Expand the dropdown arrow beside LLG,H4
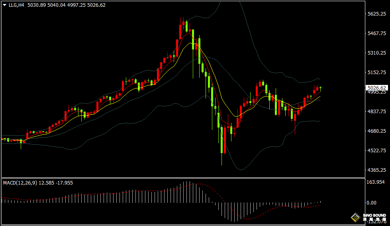 (4, 5)
